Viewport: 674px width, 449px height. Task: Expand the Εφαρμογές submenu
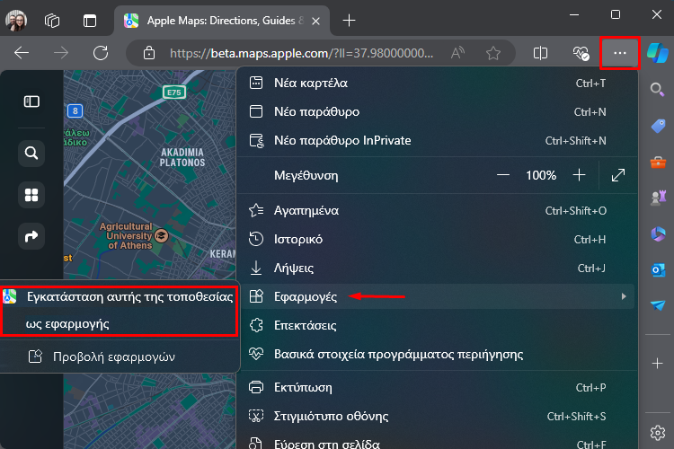[x=437, y=296]
